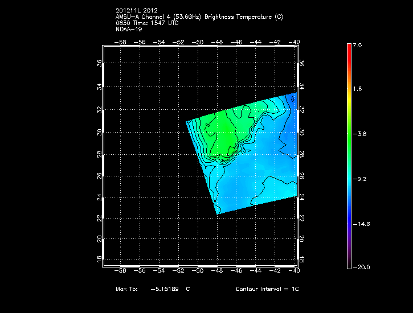Click the light blue lower swath area
This screenshot has width=413, height=313.
(251, 182)
